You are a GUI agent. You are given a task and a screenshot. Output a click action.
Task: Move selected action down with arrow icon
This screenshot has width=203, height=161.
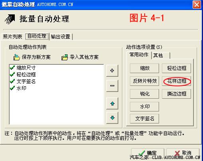click(112, 118)
